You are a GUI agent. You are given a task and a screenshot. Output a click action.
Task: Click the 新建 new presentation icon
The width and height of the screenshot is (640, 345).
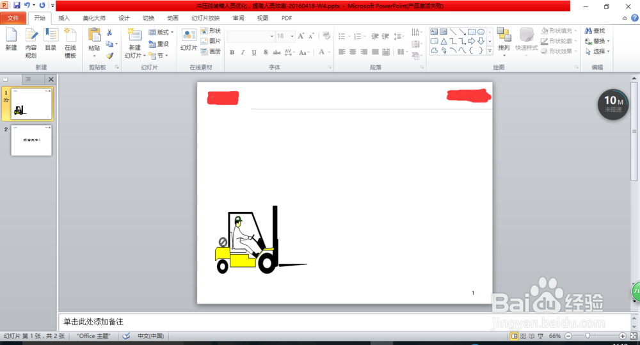(x=11, y=40)
